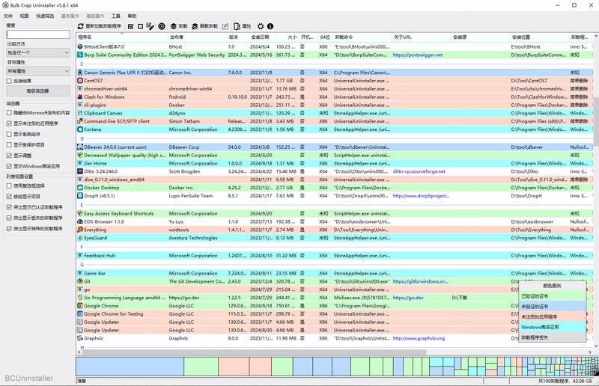Open settings with the gear icon
The width and height of the screenshot is (599, 386).
261,26
